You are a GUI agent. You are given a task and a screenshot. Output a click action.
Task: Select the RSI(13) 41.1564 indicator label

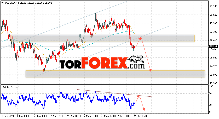[11, 87]
